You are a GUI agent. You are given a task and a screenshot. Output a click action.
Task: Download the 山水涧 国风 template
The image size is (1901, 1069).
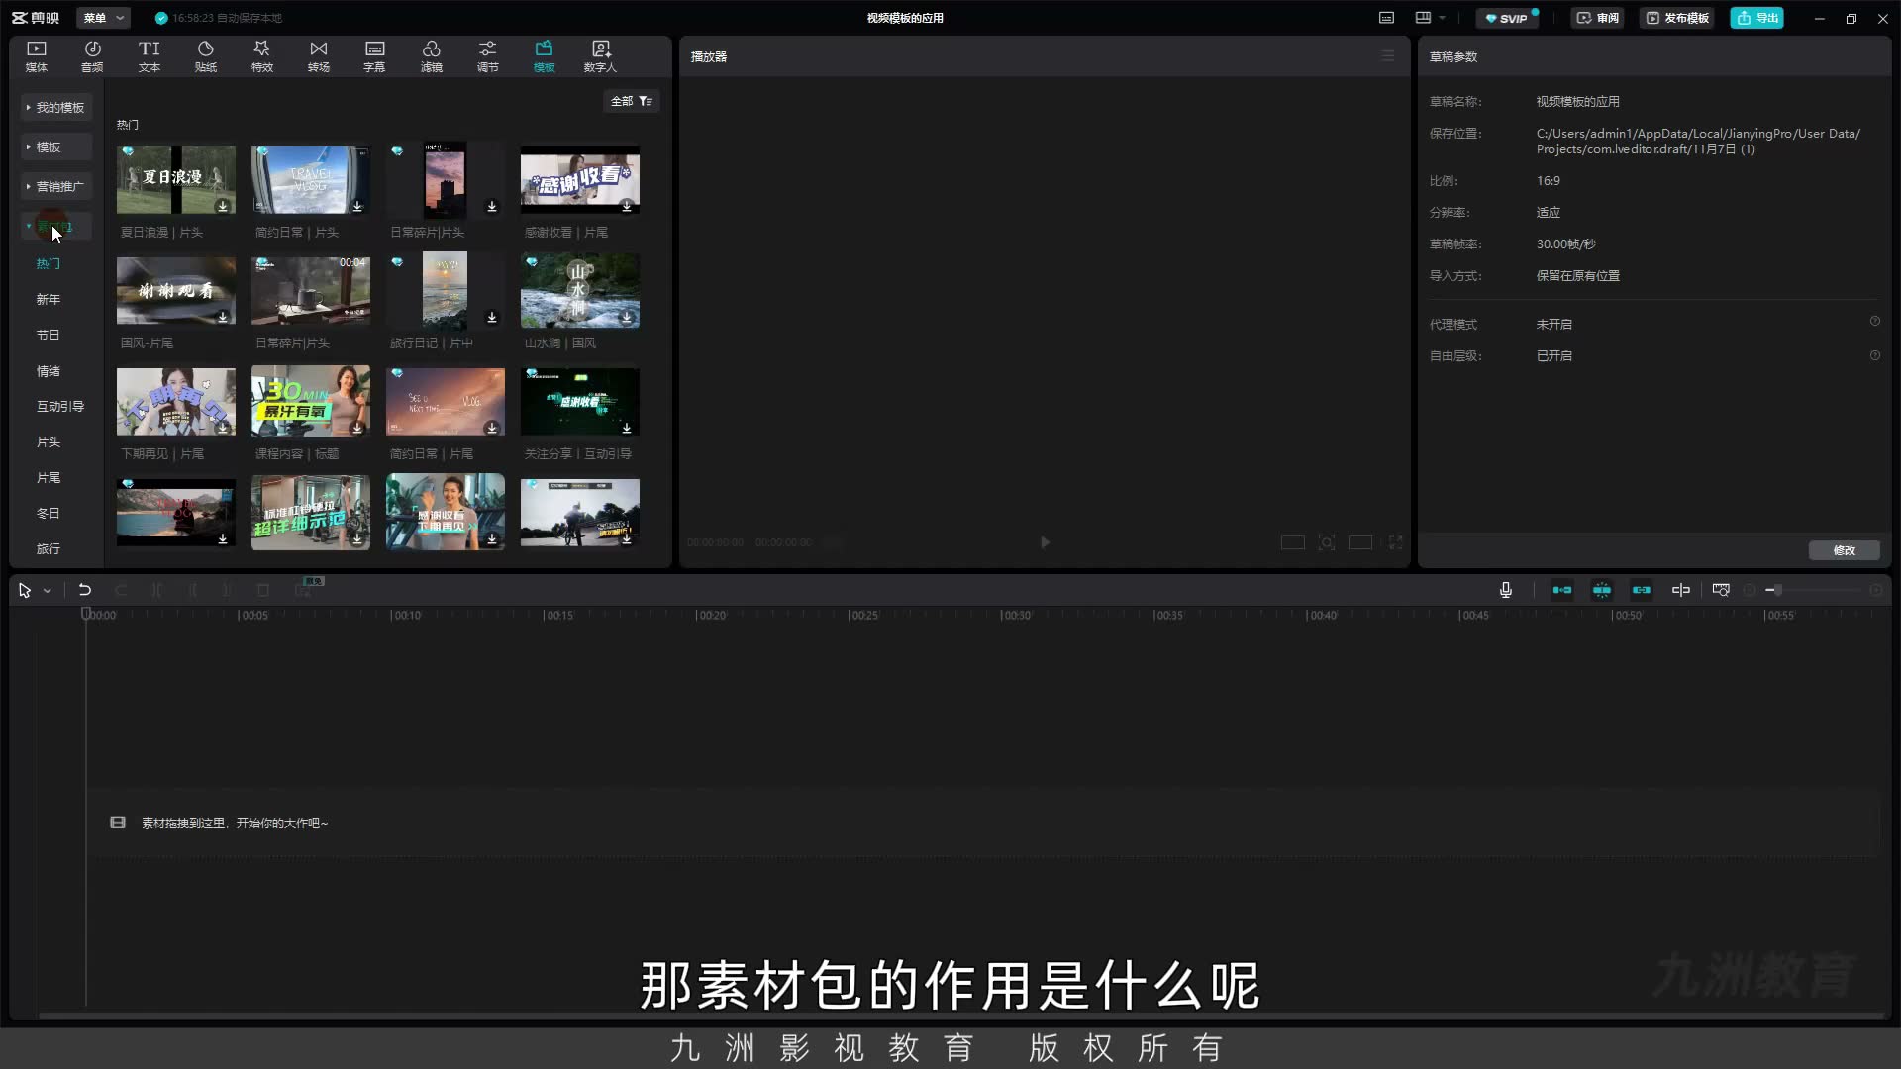click(x=627, y=317)
